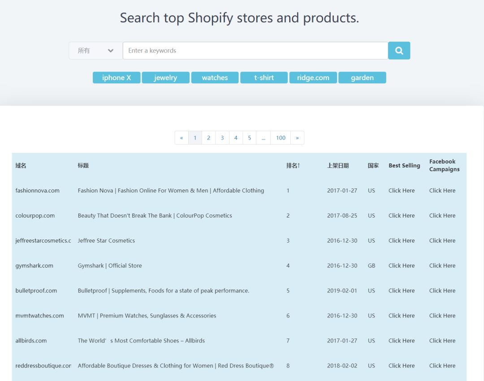Open page 2 in pagination
This screenshot has height=381, width=484.
(208, 138)
